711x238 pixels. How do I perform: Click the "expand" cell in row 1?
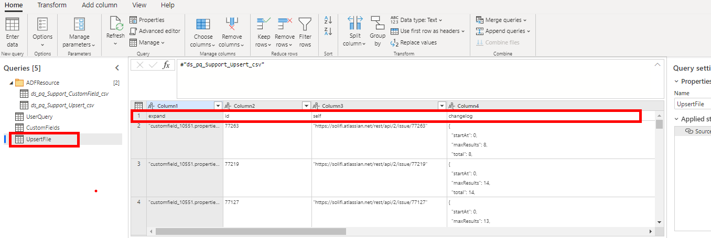click(x=185, y=116)
